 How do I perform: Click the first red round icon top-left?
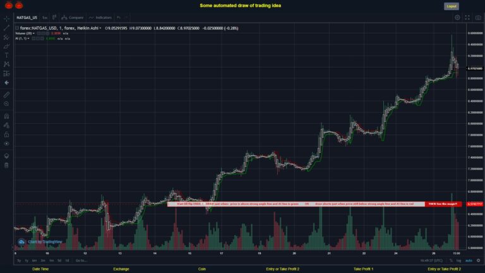[x=9, y=5]
